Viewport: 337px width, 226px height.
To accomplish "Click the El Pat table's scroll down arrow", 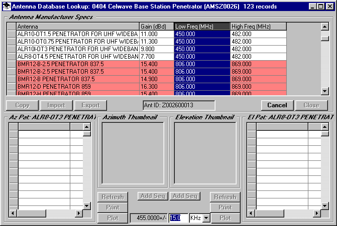I will point(324,206).
